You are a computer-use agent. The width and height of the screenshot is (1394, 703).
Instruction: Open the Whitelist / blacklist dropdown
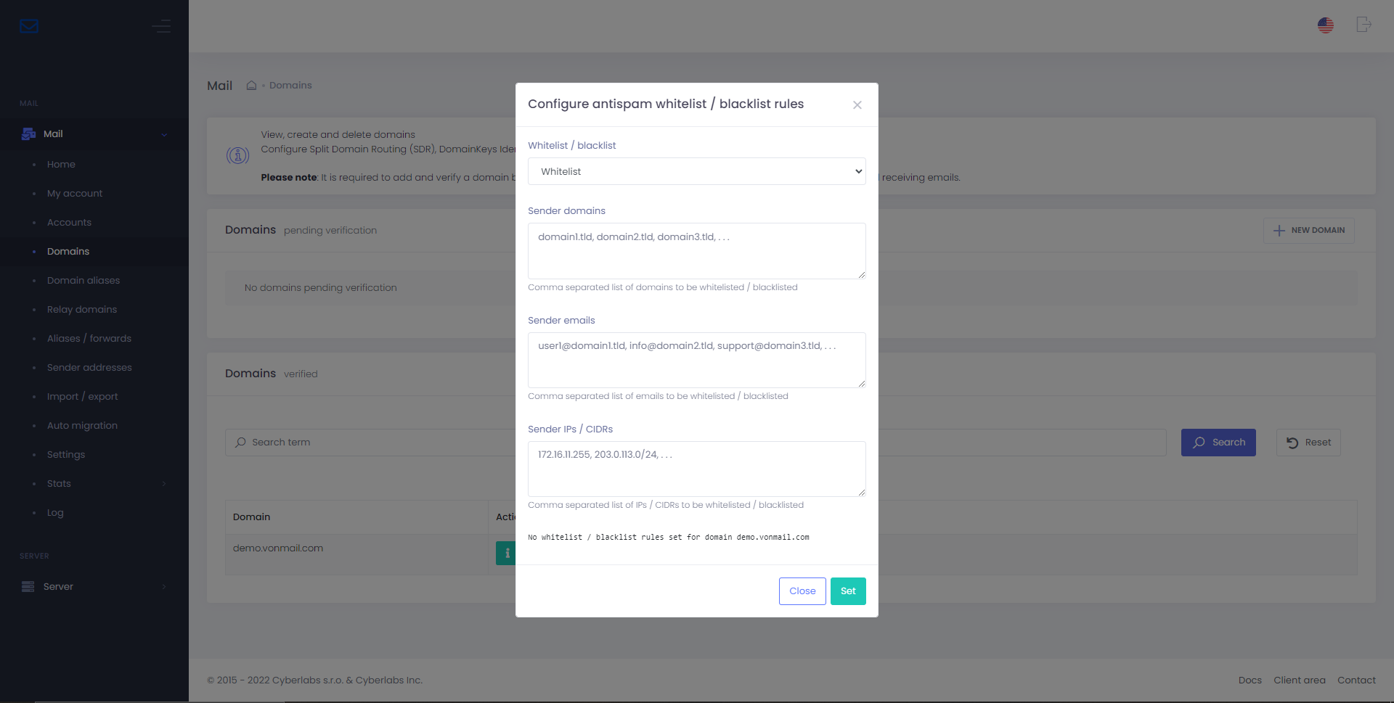(696, 172)
